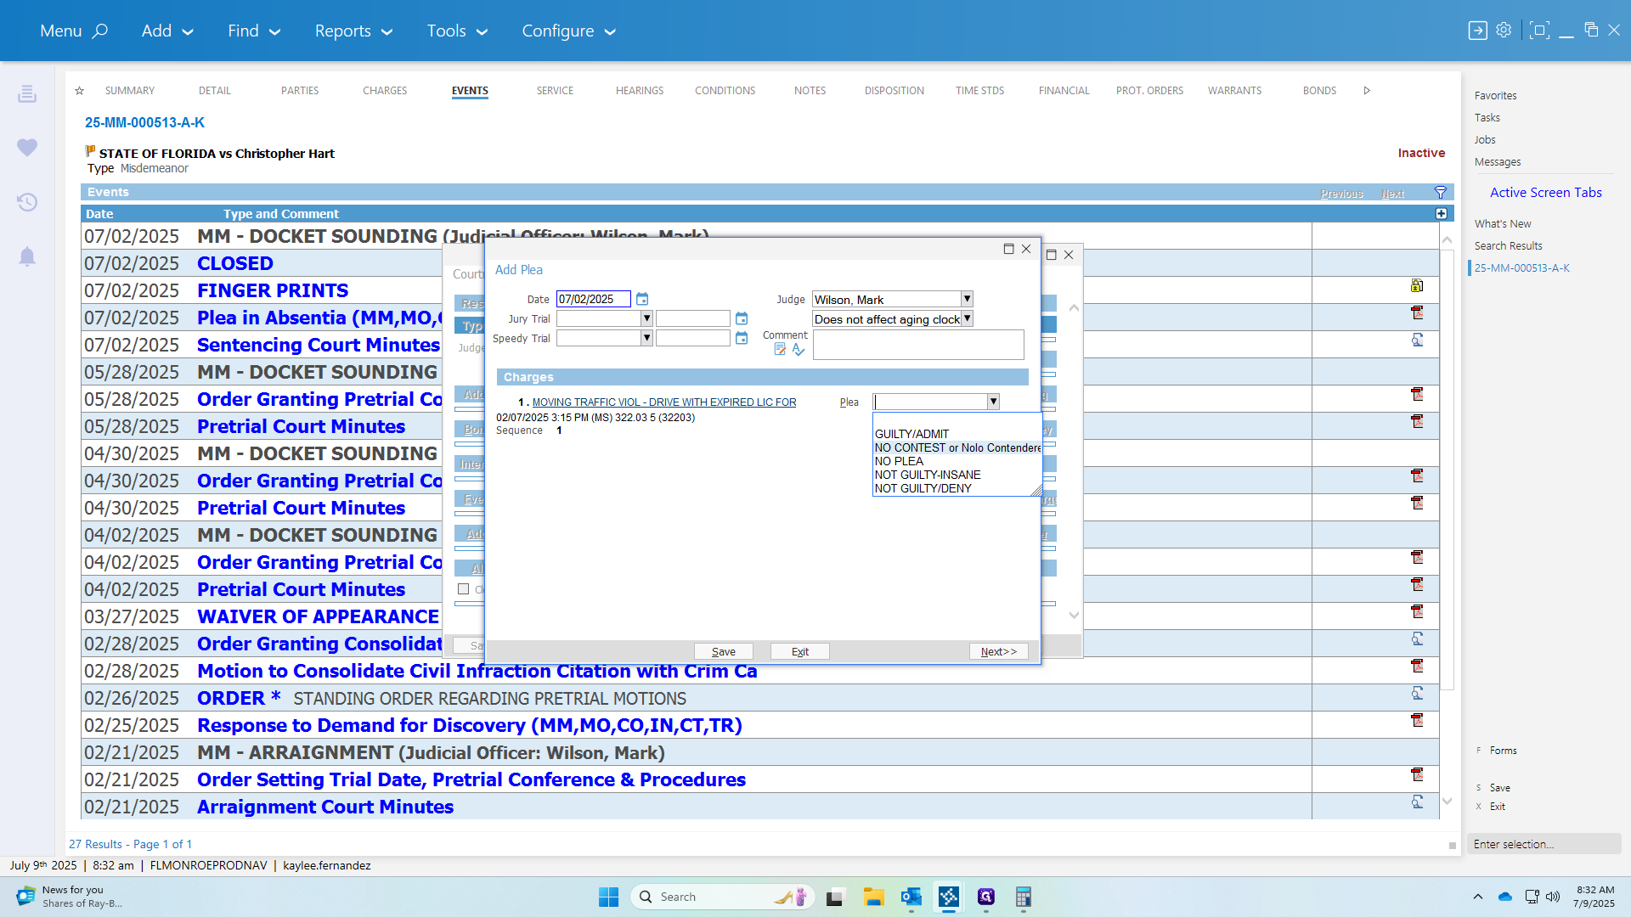Toggle the Plea dropdown arrow

click(x=993, y=402)
